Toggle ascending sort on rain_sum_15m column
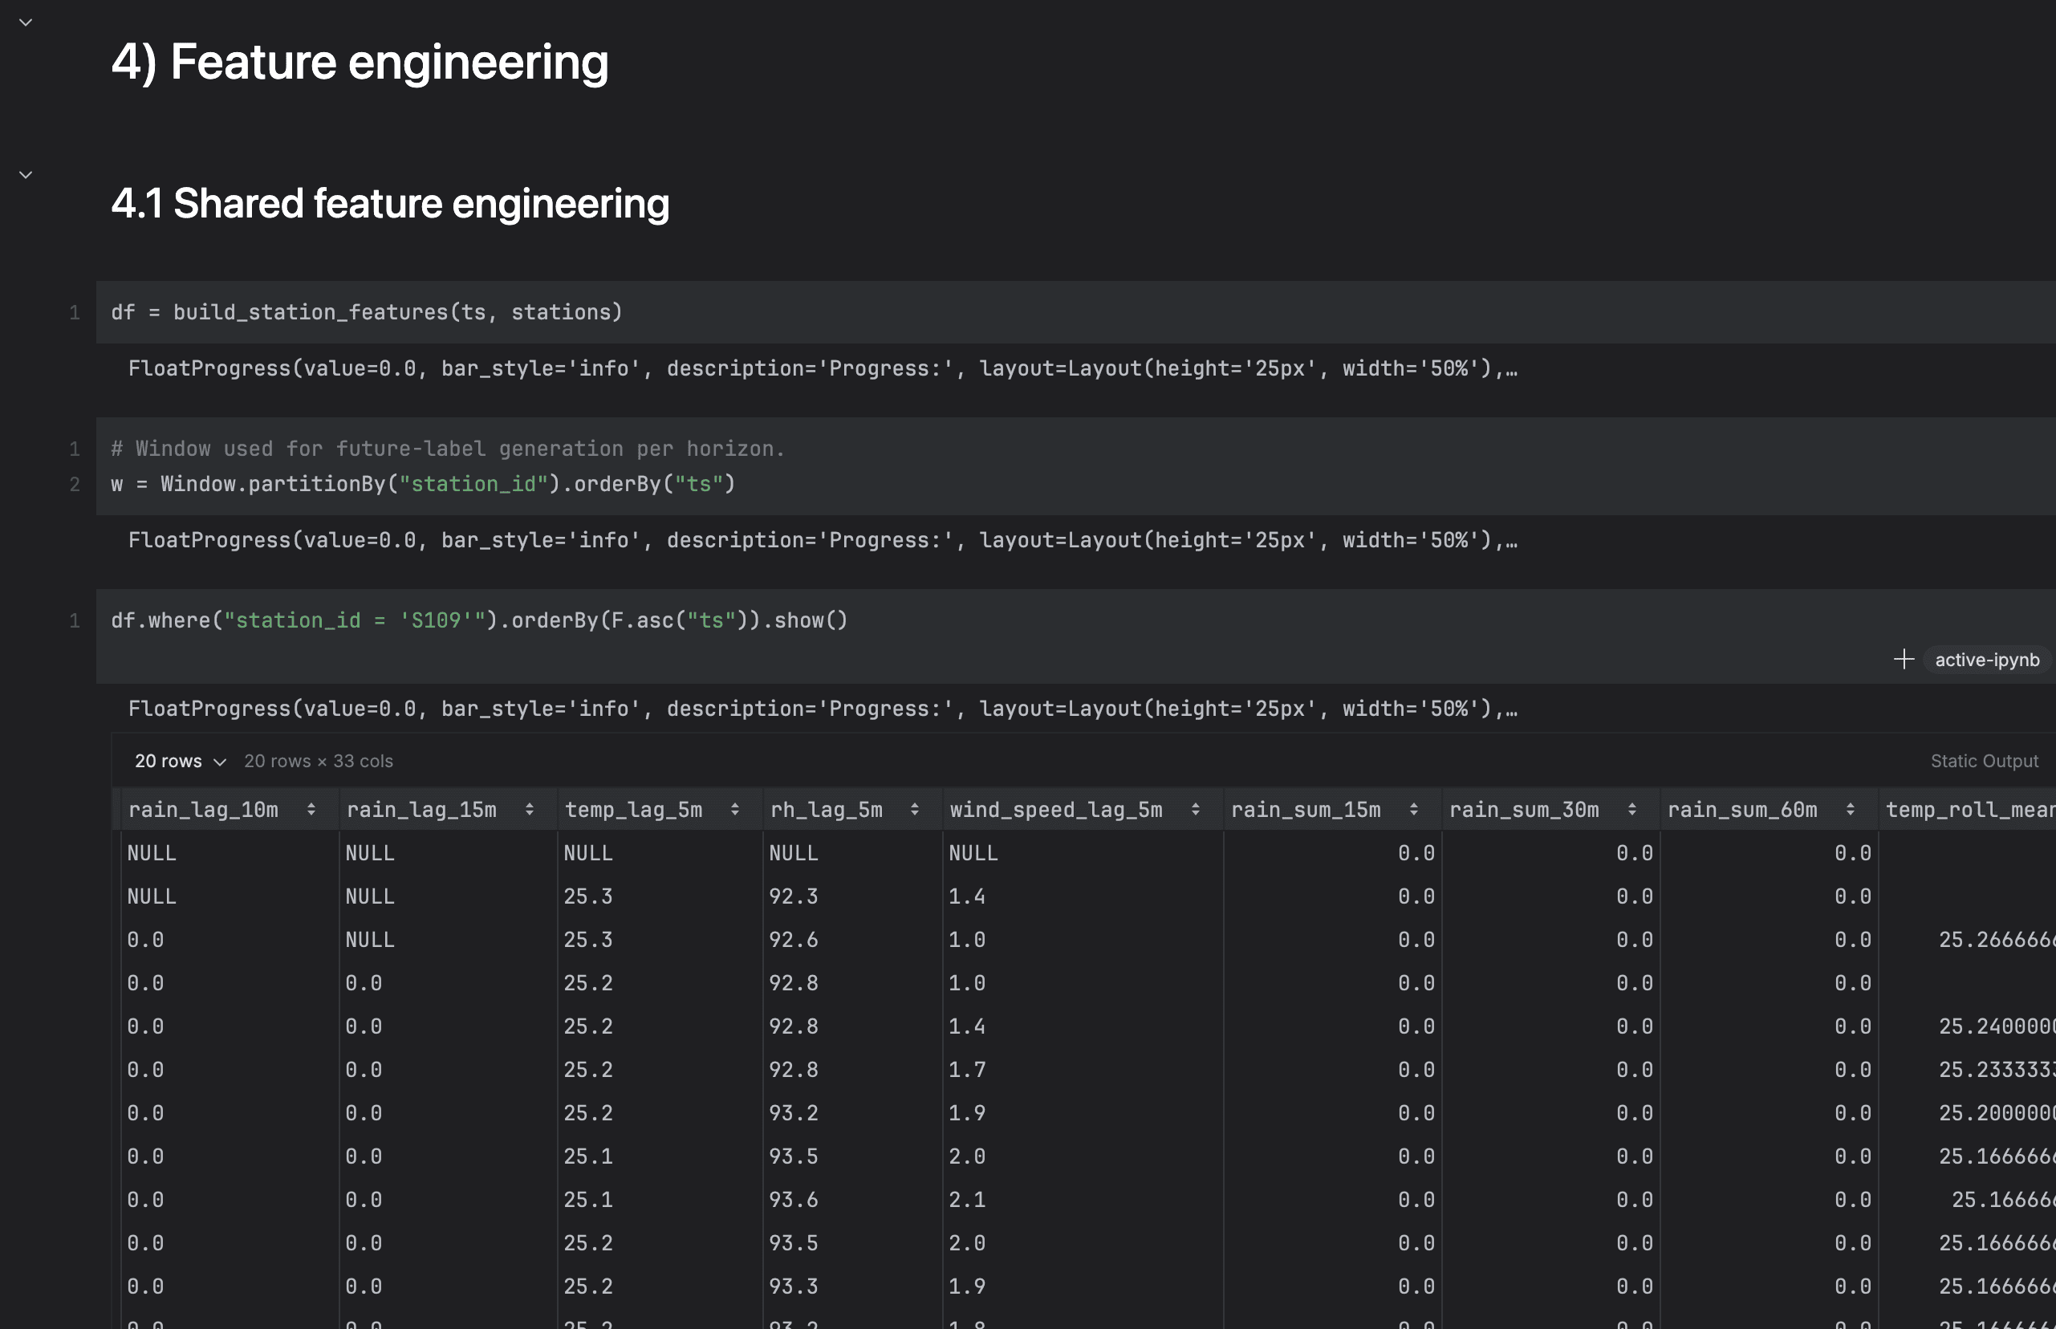 click(1413, 809)
